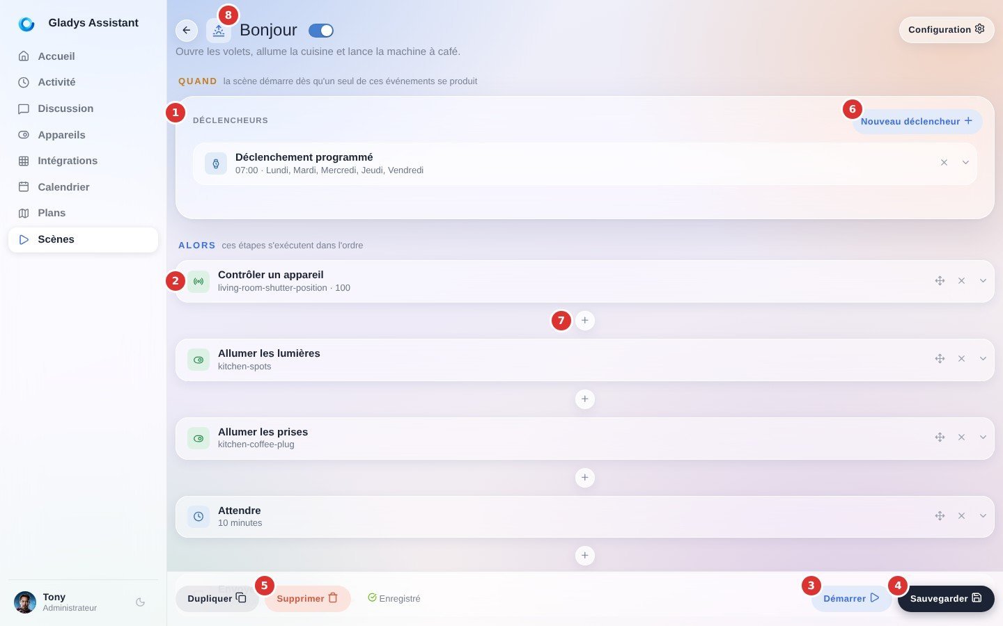Expand the Contrôler un appareil step

tap(983, 281)
